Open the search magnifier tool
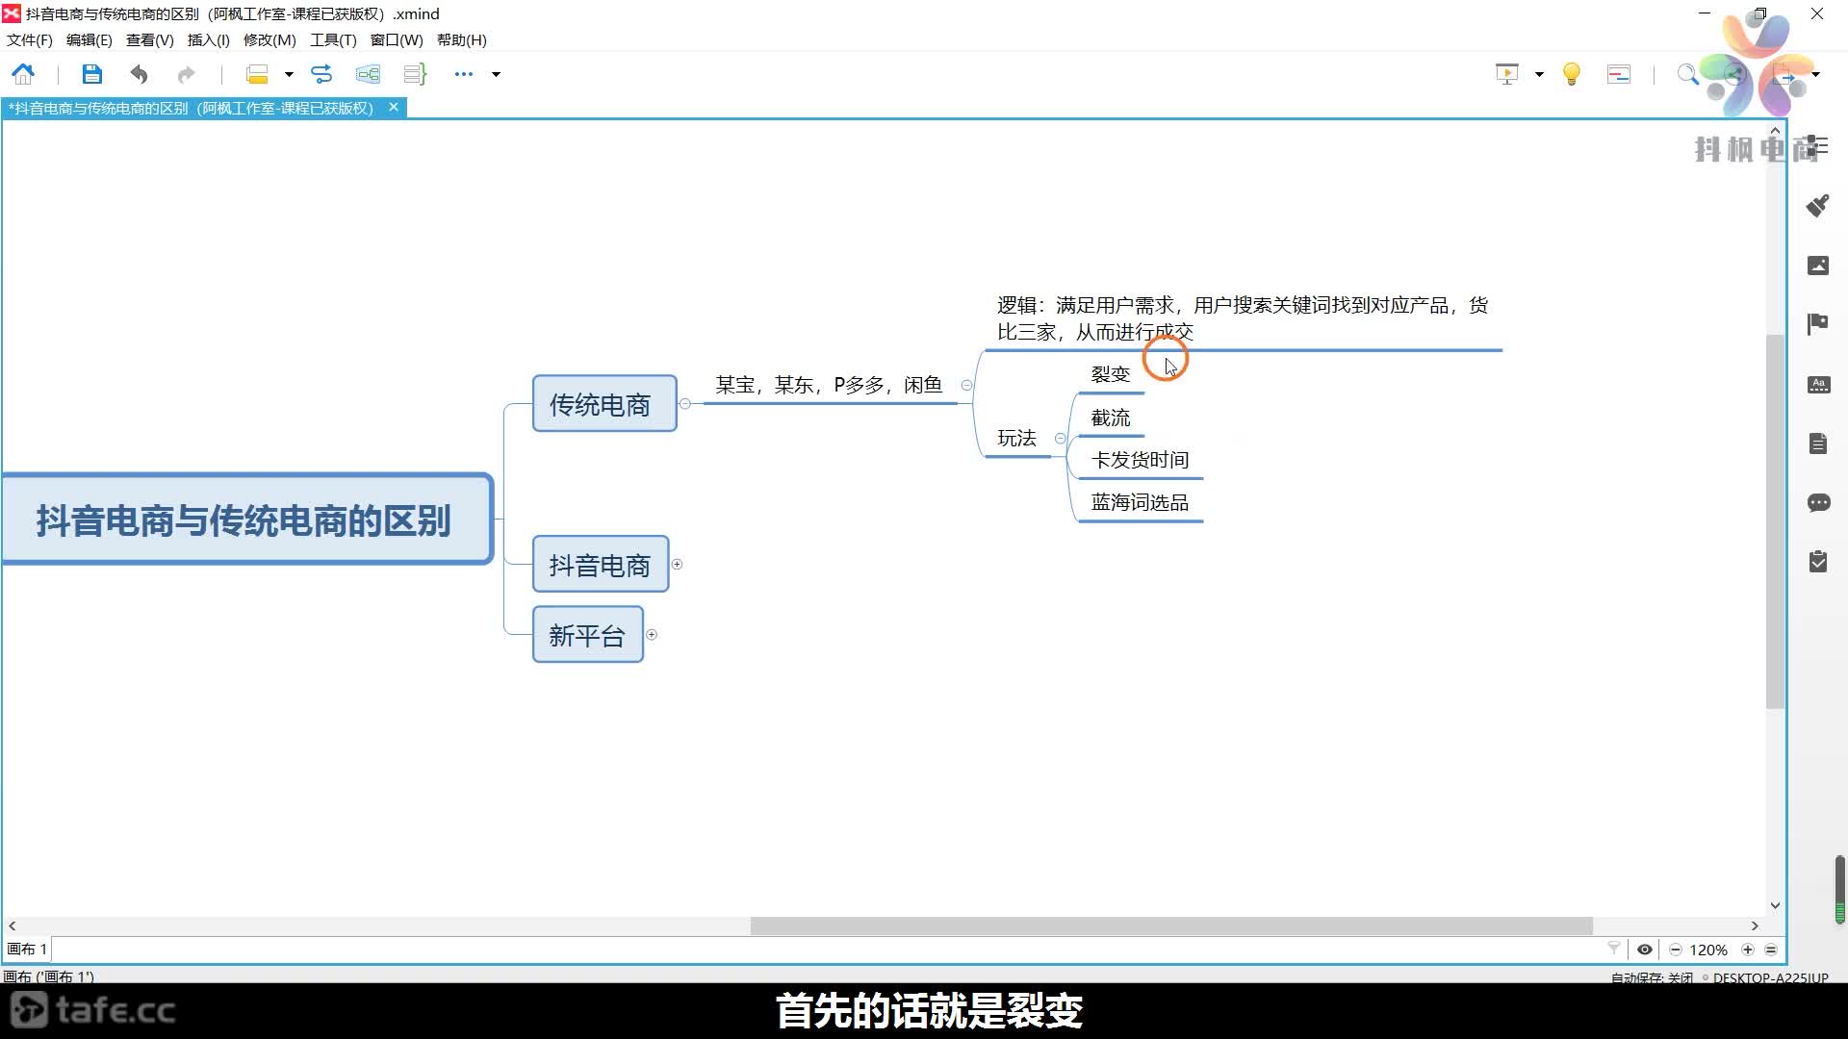 pyautogui.click(x=1687, y=74)
